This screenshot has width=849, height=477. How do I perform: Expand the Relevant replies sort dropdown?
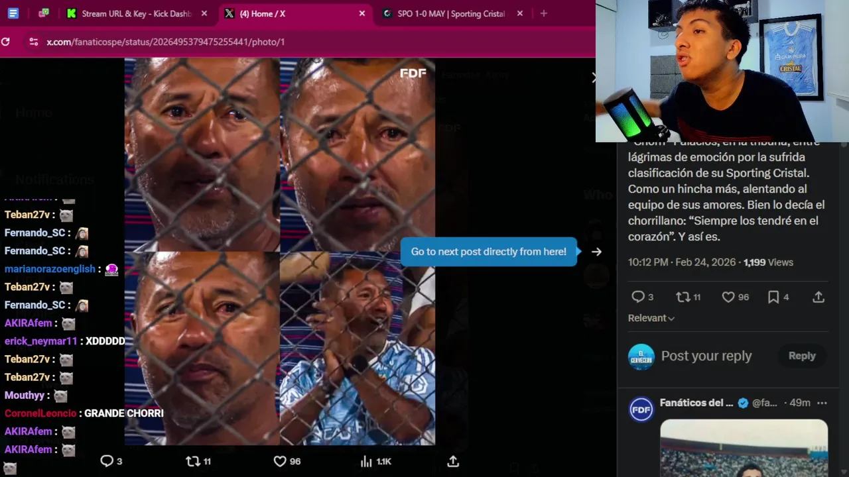[x=651, y=318]
